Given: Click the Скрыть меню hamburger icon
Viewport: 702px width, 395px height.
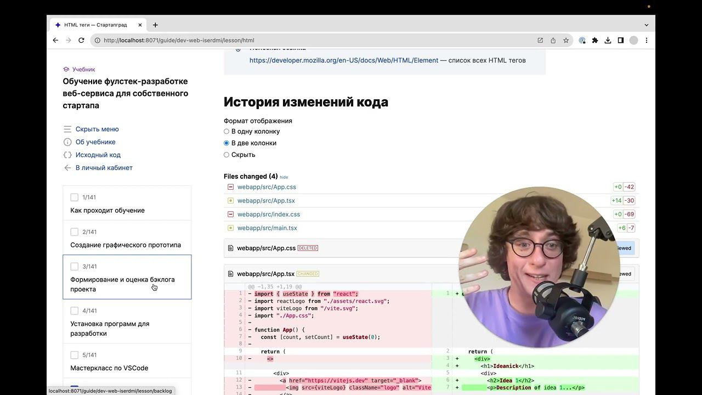Looking at the screenshot, I should click(67, 129).
